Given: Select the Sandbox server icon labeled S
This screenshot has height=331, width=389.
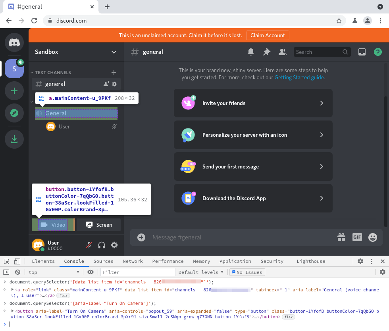Looking at the screenshot, I should (x=14, y=69).
